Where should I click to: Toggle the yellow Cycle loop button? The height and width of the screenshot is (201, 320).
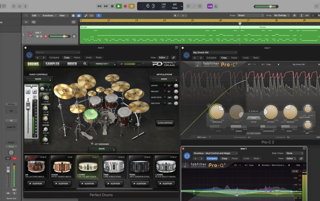click(132, 6)
